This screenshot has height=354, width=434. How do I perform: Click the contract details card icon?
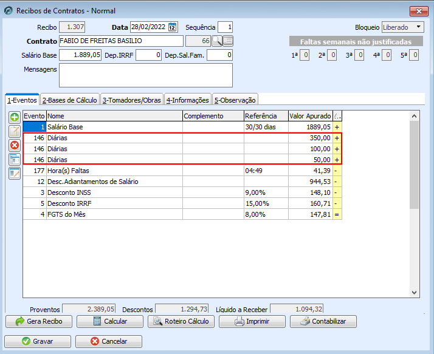click(228, 41)
